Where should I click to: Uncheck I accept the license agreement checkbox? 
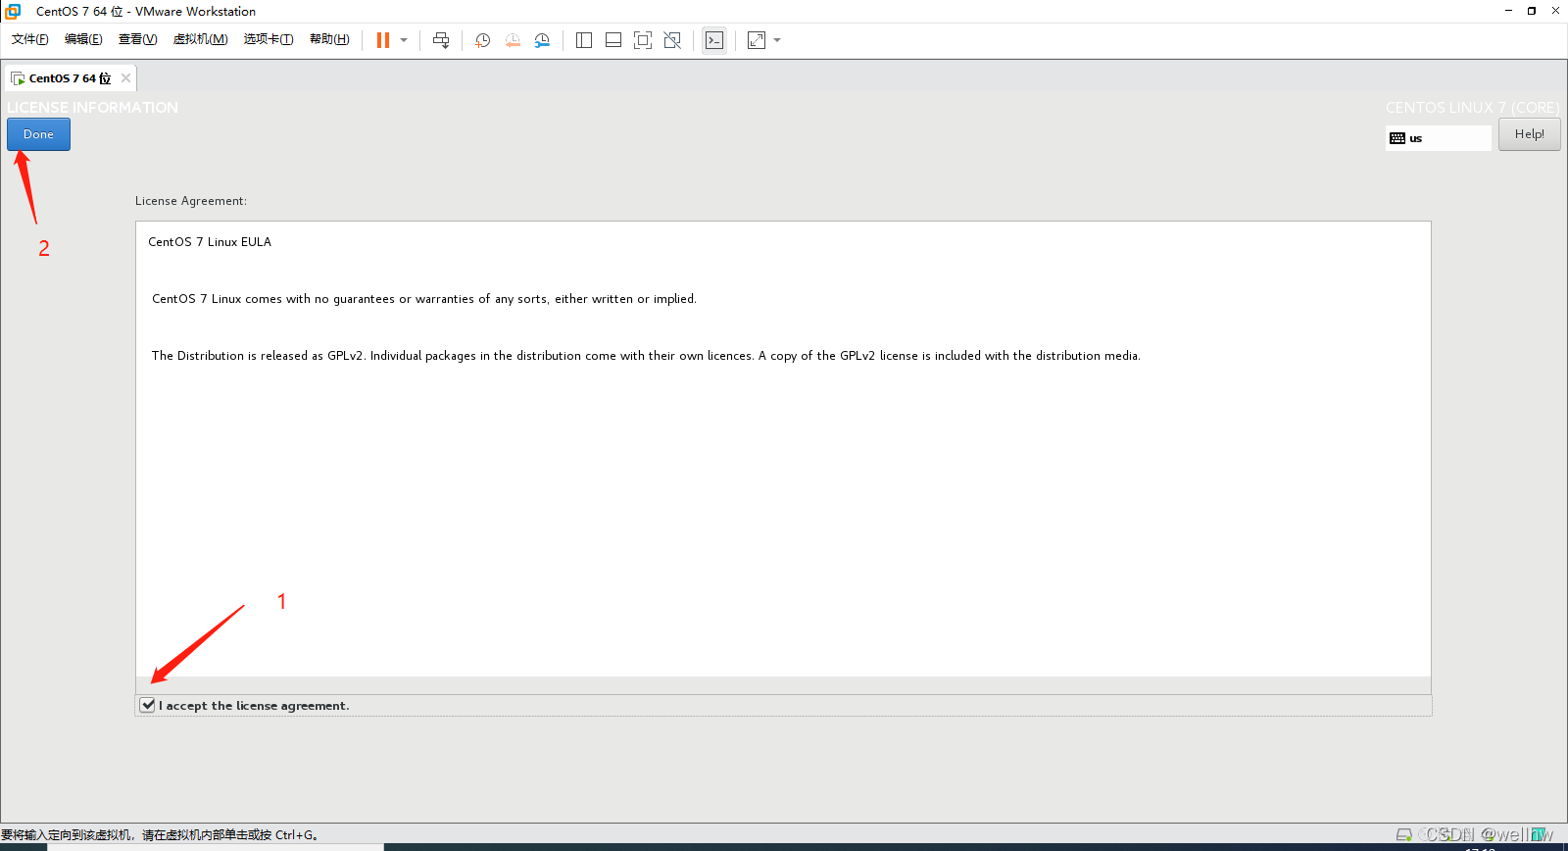click(147, 705)
